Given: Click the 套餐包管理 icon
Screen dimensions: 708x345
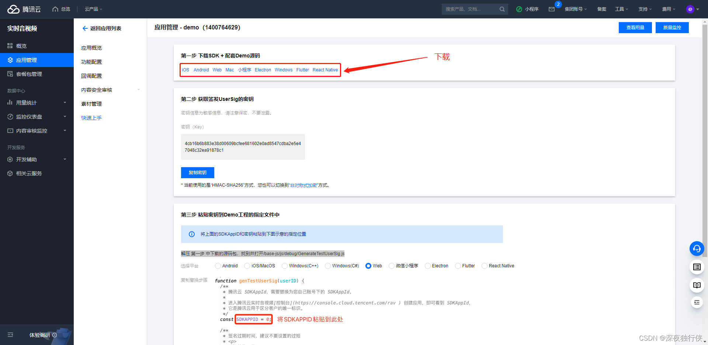Looking at the screenshot, I should (x=10, y=74).
